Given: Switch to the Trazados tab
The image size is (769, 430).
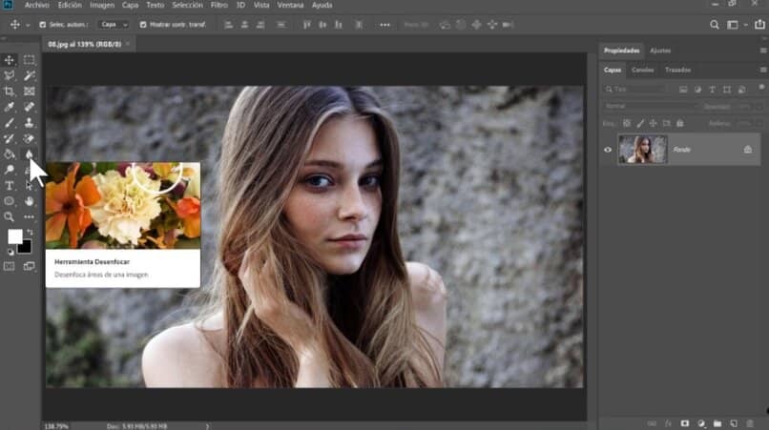Looking at the screenshot, I should click(677, 71).
